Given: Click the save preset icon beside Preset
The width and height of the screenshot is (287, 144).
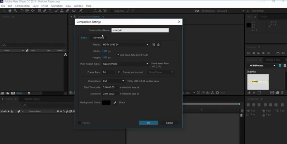Looking at the screenshot, I should pos(154,45).
